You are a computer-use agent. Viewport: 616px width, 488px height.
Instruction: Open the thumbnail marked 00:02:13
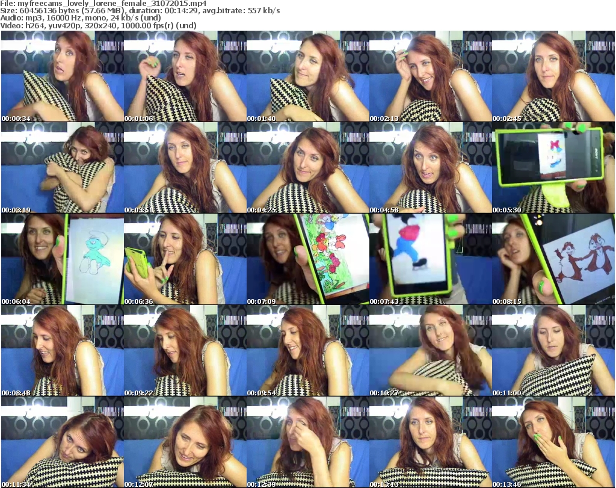pos(430,76)
